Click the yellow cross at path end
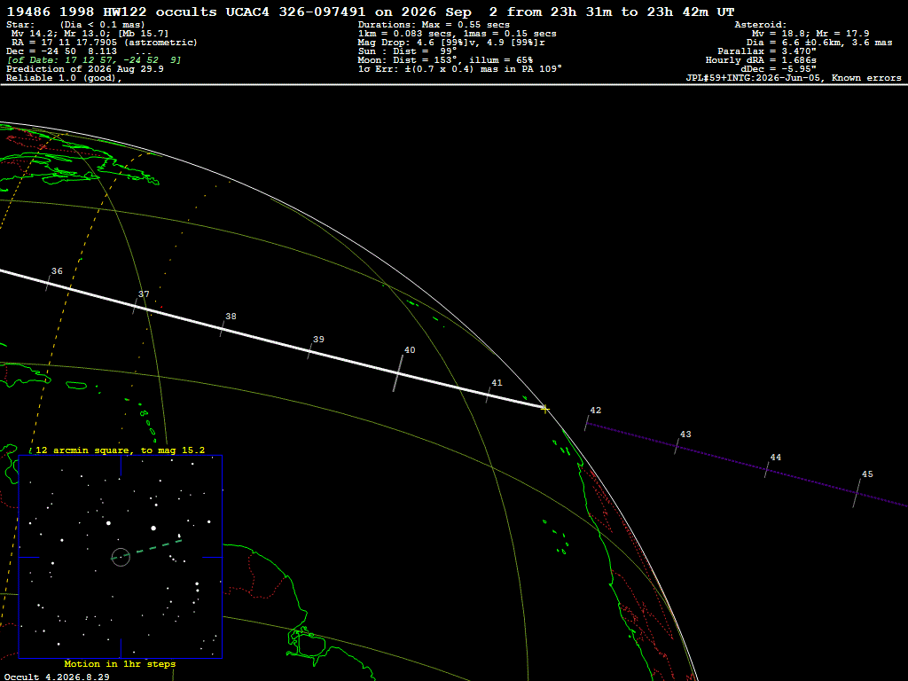The image size is (908, 681). (x=545, y=410)
